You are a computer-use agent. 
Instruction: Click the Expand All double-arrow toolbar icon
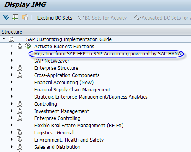click(6, 18)
